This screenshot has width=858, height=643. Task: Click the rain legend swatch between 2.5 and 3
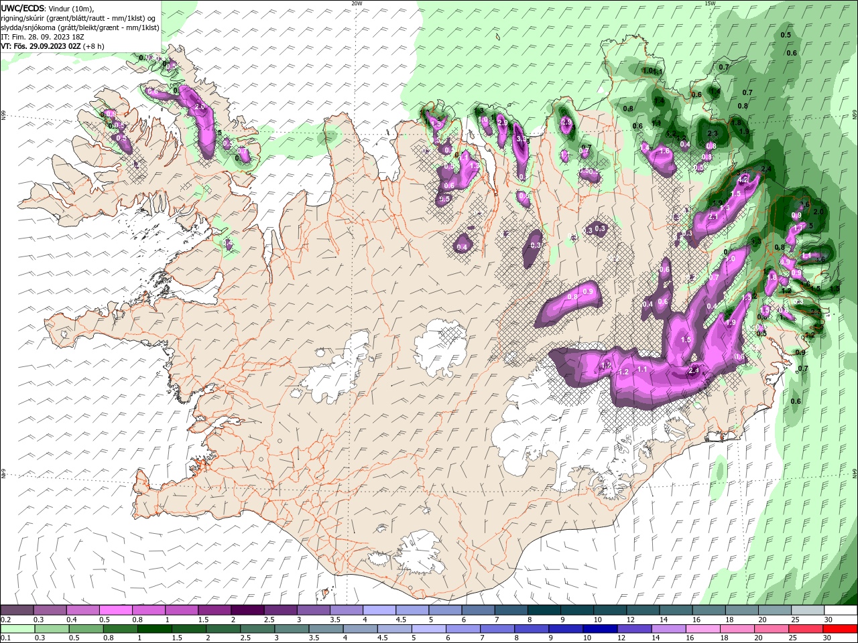tap(258, 629)
